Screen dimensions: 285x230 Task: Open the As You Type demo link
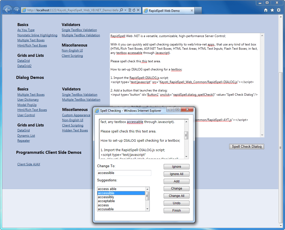[x=26, y=30]
